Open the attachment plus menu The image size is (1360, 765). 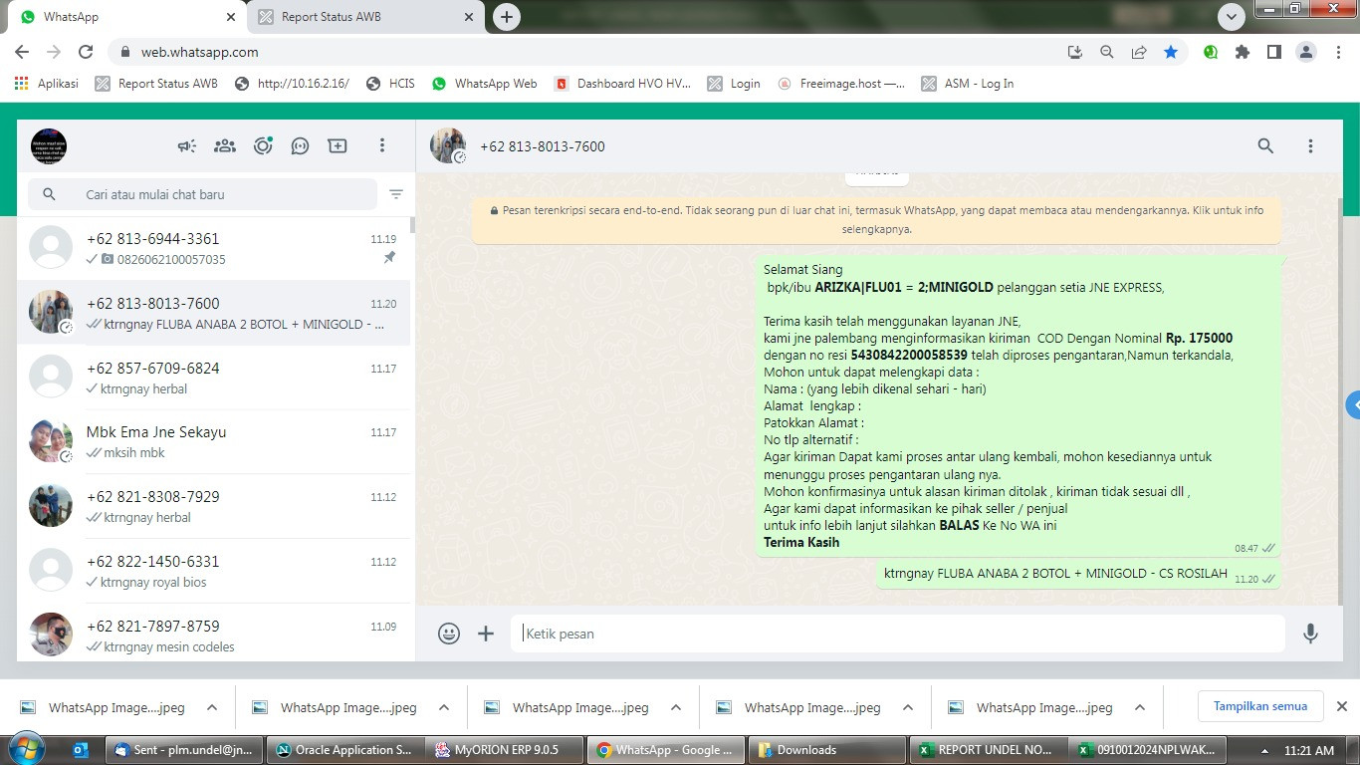[x=486, y=633]
